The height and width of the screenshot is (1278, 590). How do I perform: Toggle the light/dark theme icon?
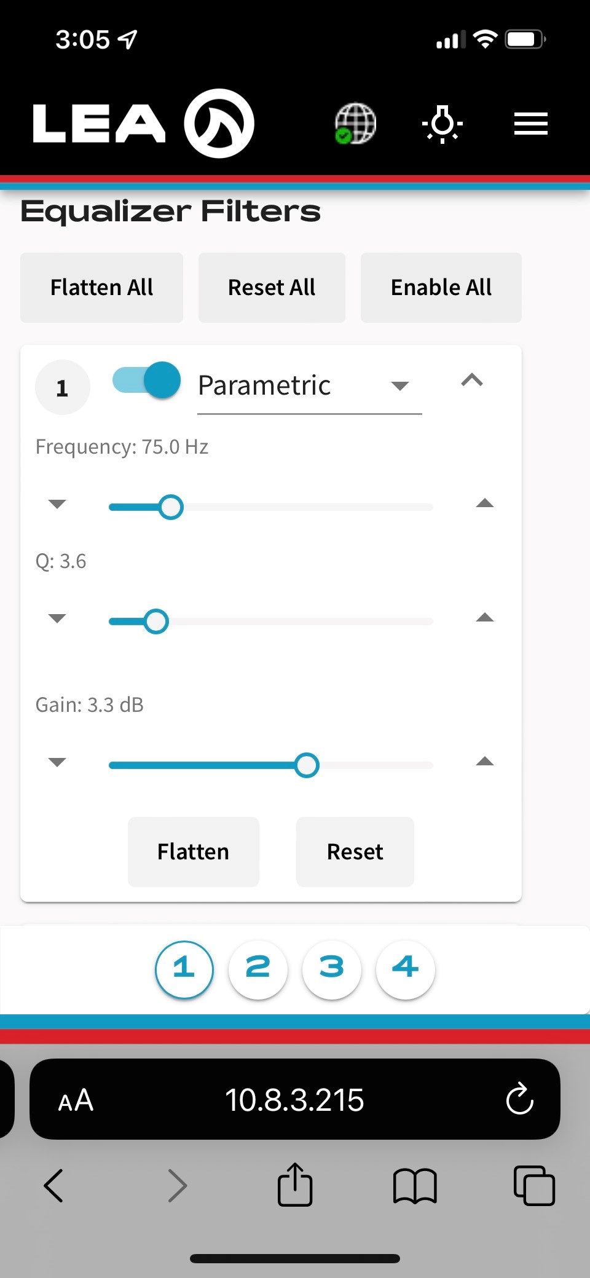point(442,123)
